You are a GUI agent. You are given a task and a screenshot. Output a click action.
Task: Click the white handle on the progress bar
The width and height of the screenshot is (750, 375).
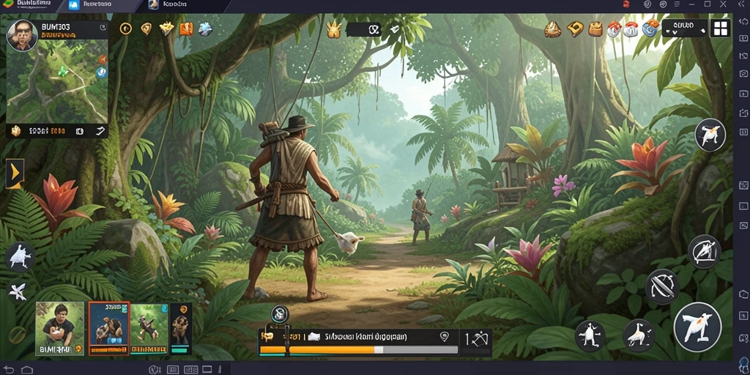379,349
